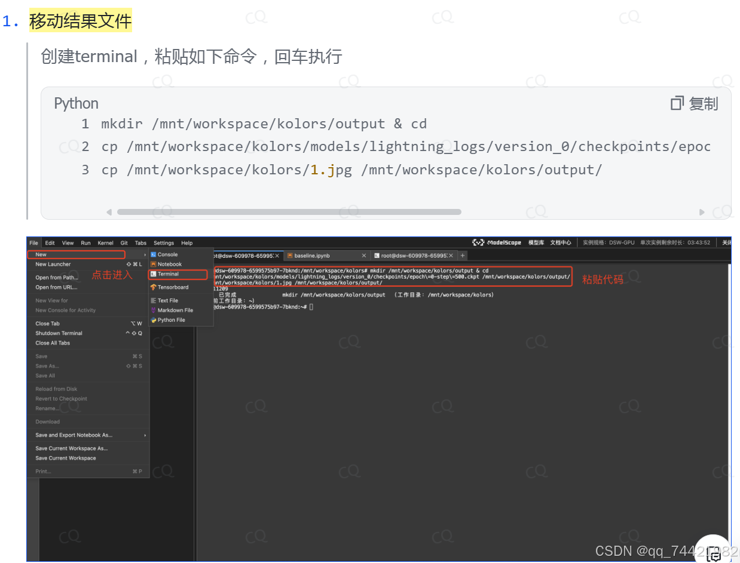Close the baseline.ipynb tab
Screen dimensions: 740x563
point(363,256)
